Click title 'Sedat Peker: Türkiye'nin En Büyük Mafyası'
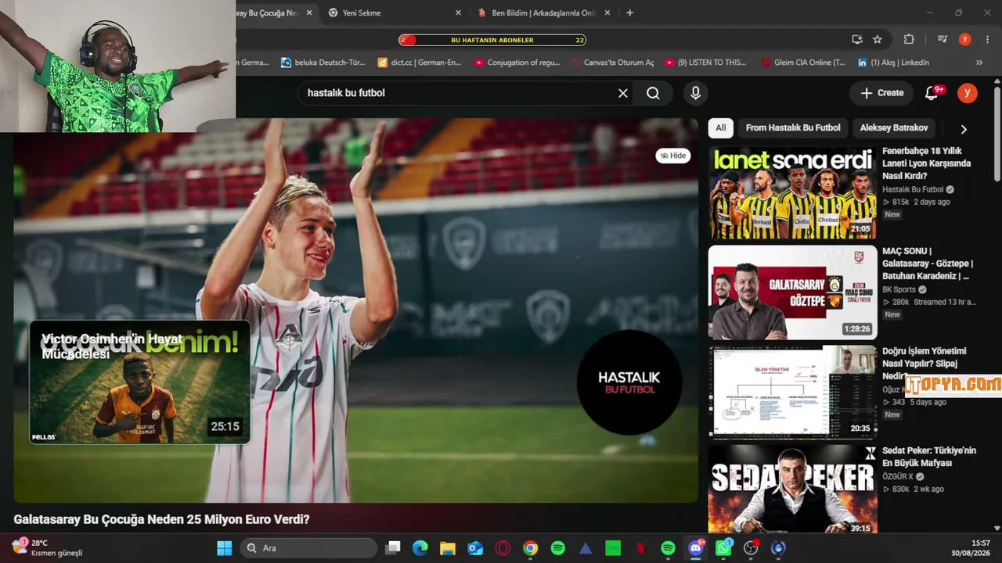The image size is (1002, 563). pos(929,457)
